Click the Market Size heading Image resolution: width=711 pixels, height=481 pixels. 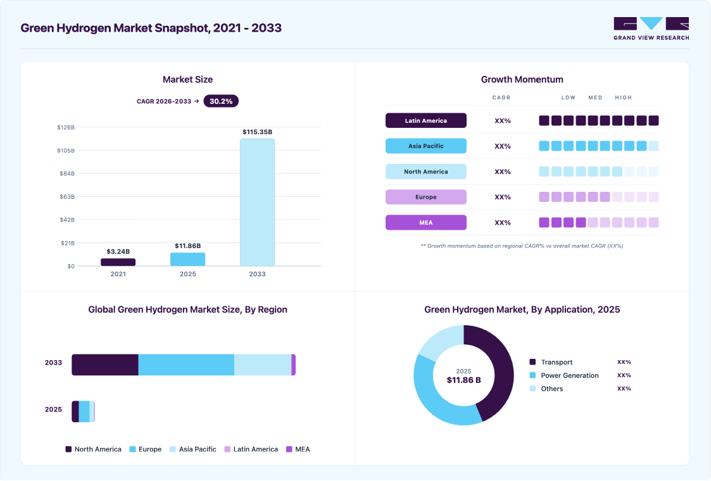(188, 79)
